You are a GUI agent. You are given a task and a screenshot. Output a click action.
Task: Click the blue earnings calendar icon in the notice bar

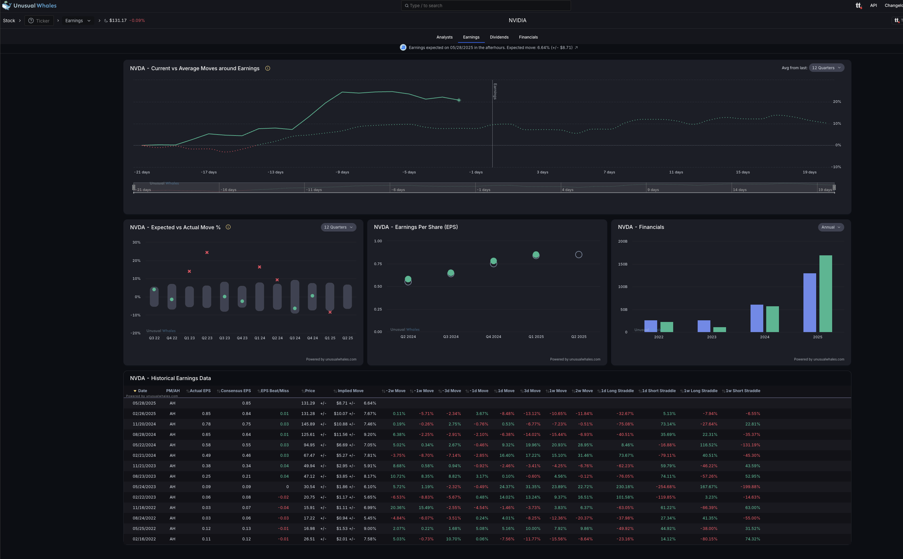(403, 47)
